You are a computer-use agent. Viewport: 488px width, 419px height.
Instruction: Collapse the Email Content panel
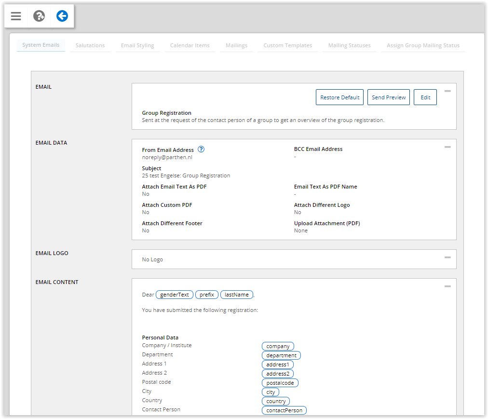click(447, 286)
